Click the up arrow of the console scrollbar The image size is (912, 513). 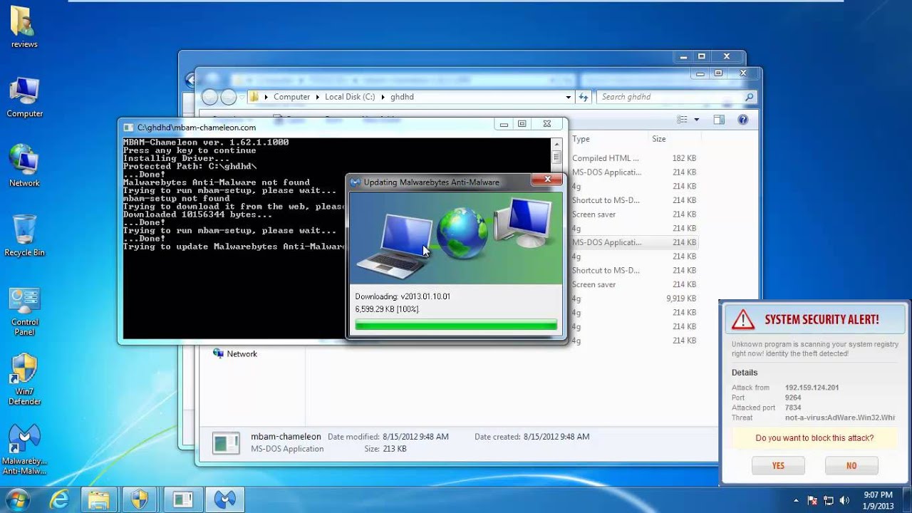click(556, 143)
